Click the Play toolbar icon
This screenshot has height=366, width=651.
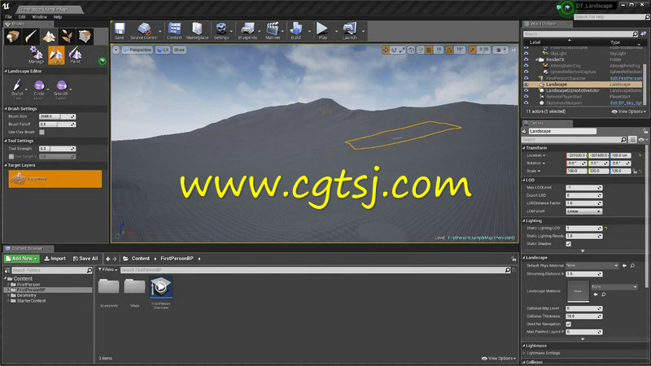[x=322, y=31]
